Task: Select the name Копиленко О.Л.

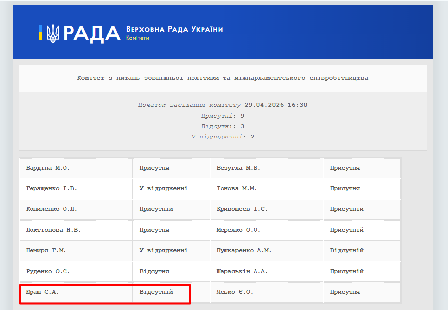Action: pos(51,209)
